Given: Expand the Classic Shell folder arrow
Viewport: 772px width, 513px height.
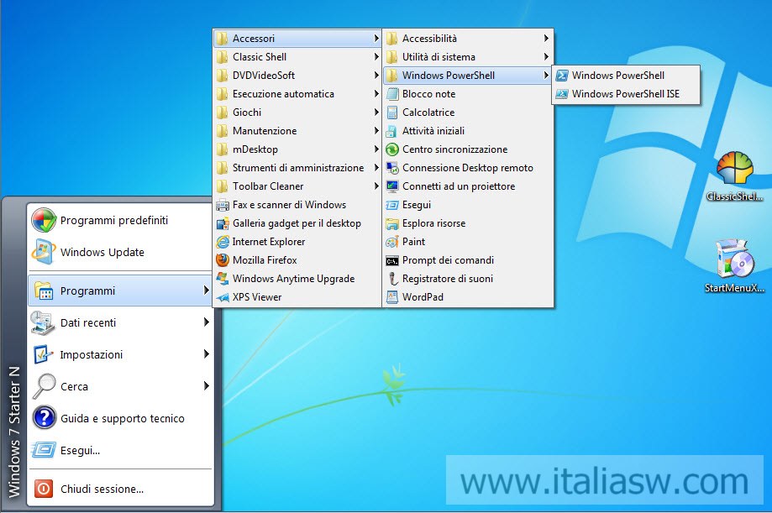Looking at the screenshot, I should click(x=376, y=56).
